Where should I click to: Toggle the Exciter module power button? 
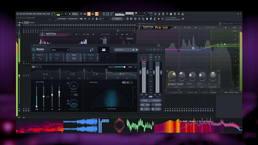pos(50,55)
